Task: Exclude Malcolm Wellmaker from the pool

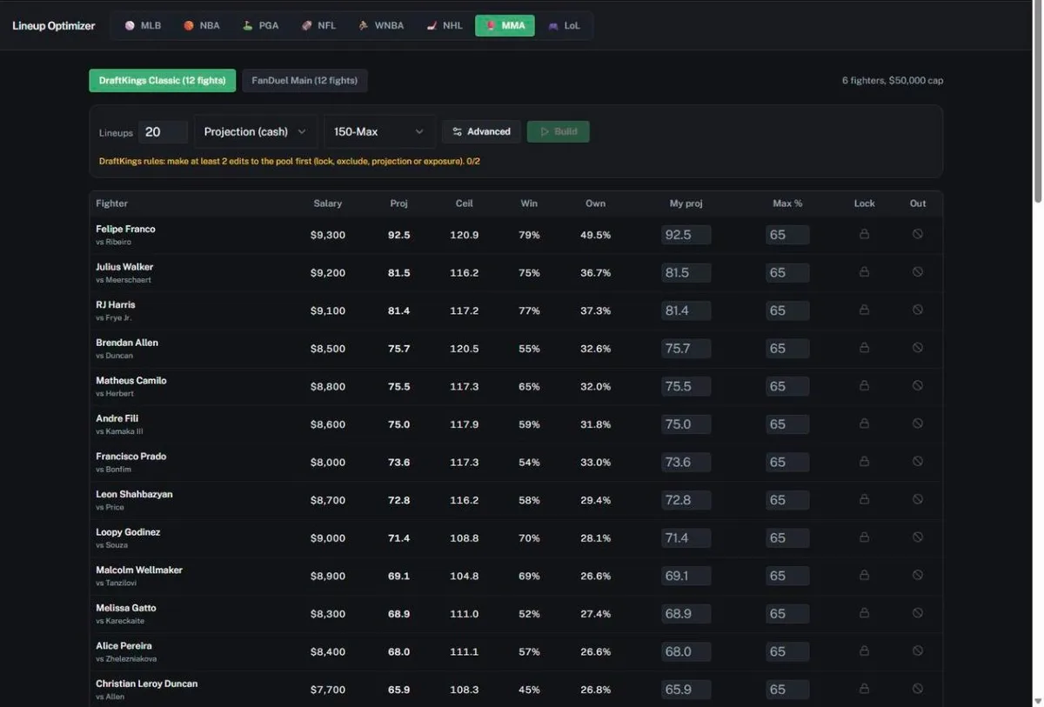Action: point(917,576)
